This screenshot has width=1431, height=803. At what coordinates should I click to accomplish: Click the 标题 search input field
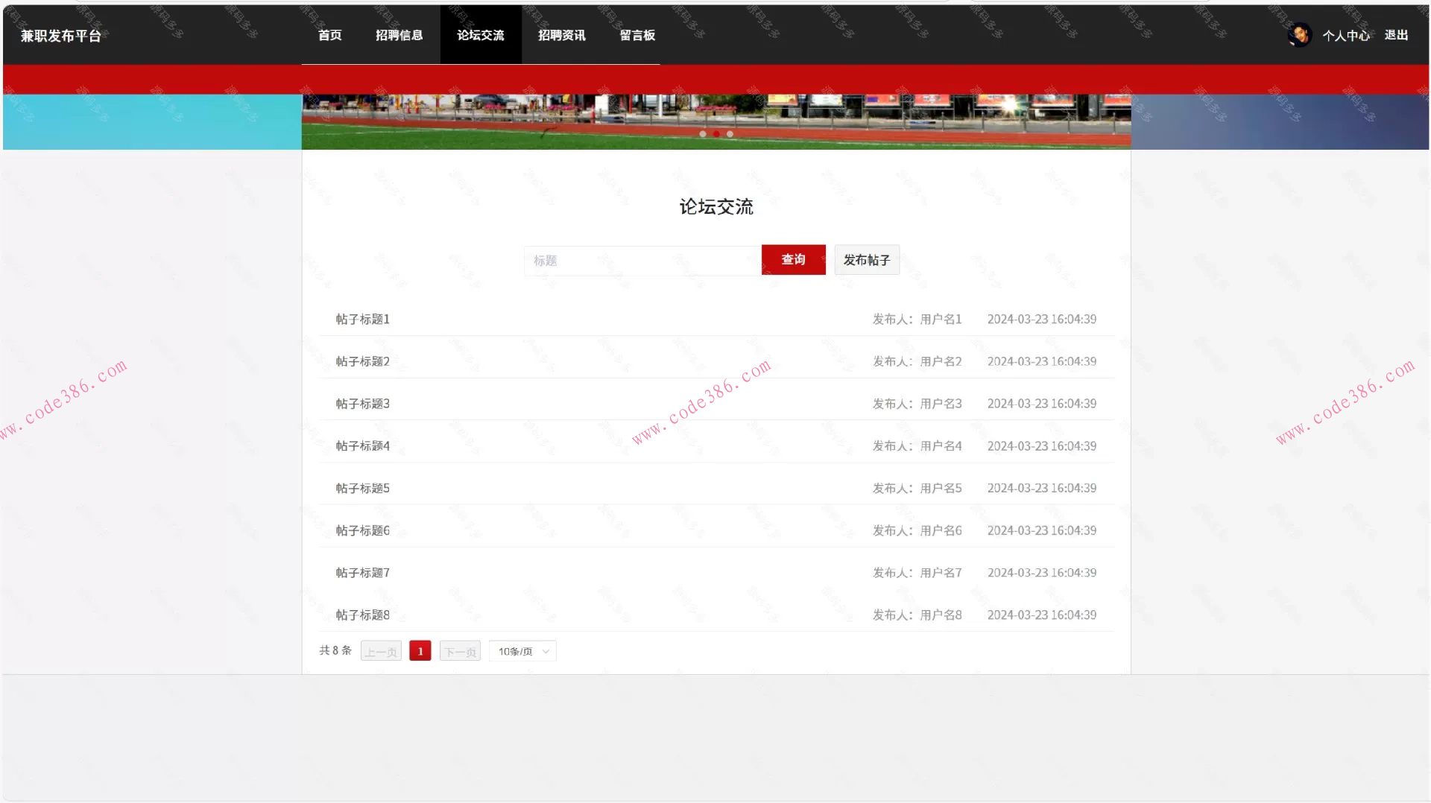641,260
